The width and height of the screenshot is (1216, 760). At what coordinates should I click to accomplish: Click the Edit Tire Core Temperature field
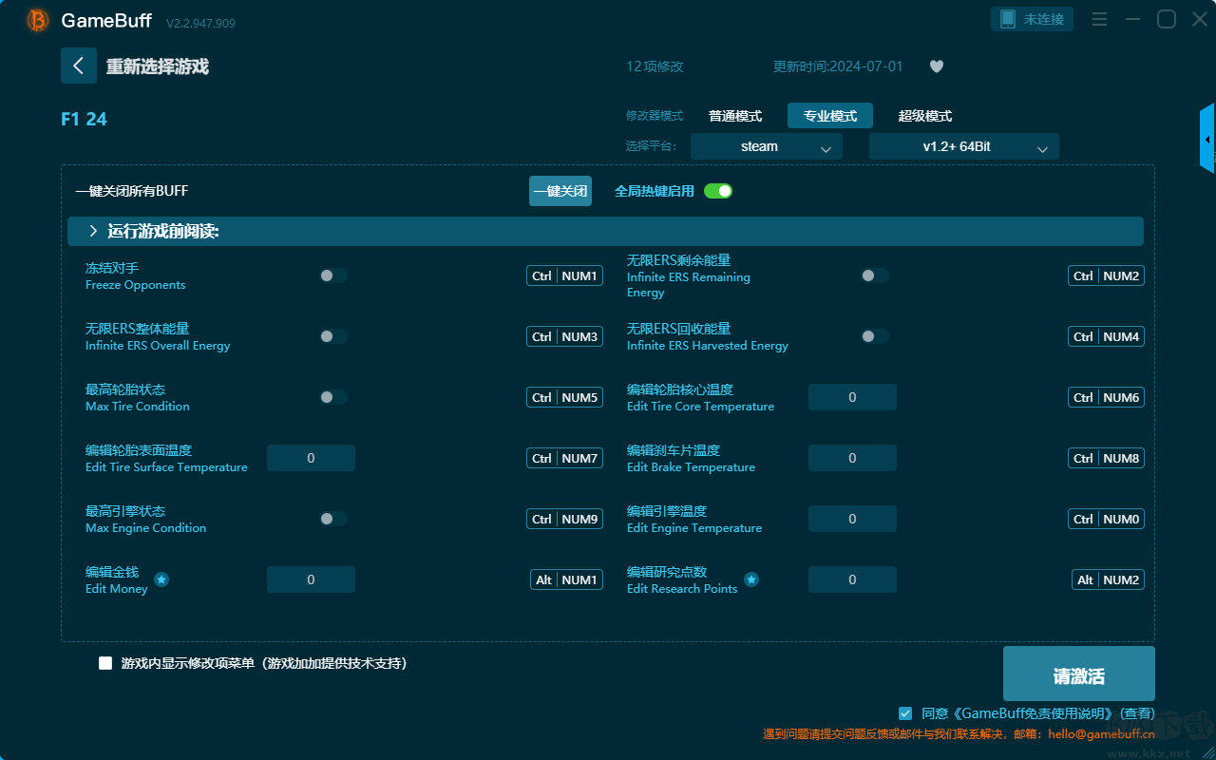pos(852,397)
